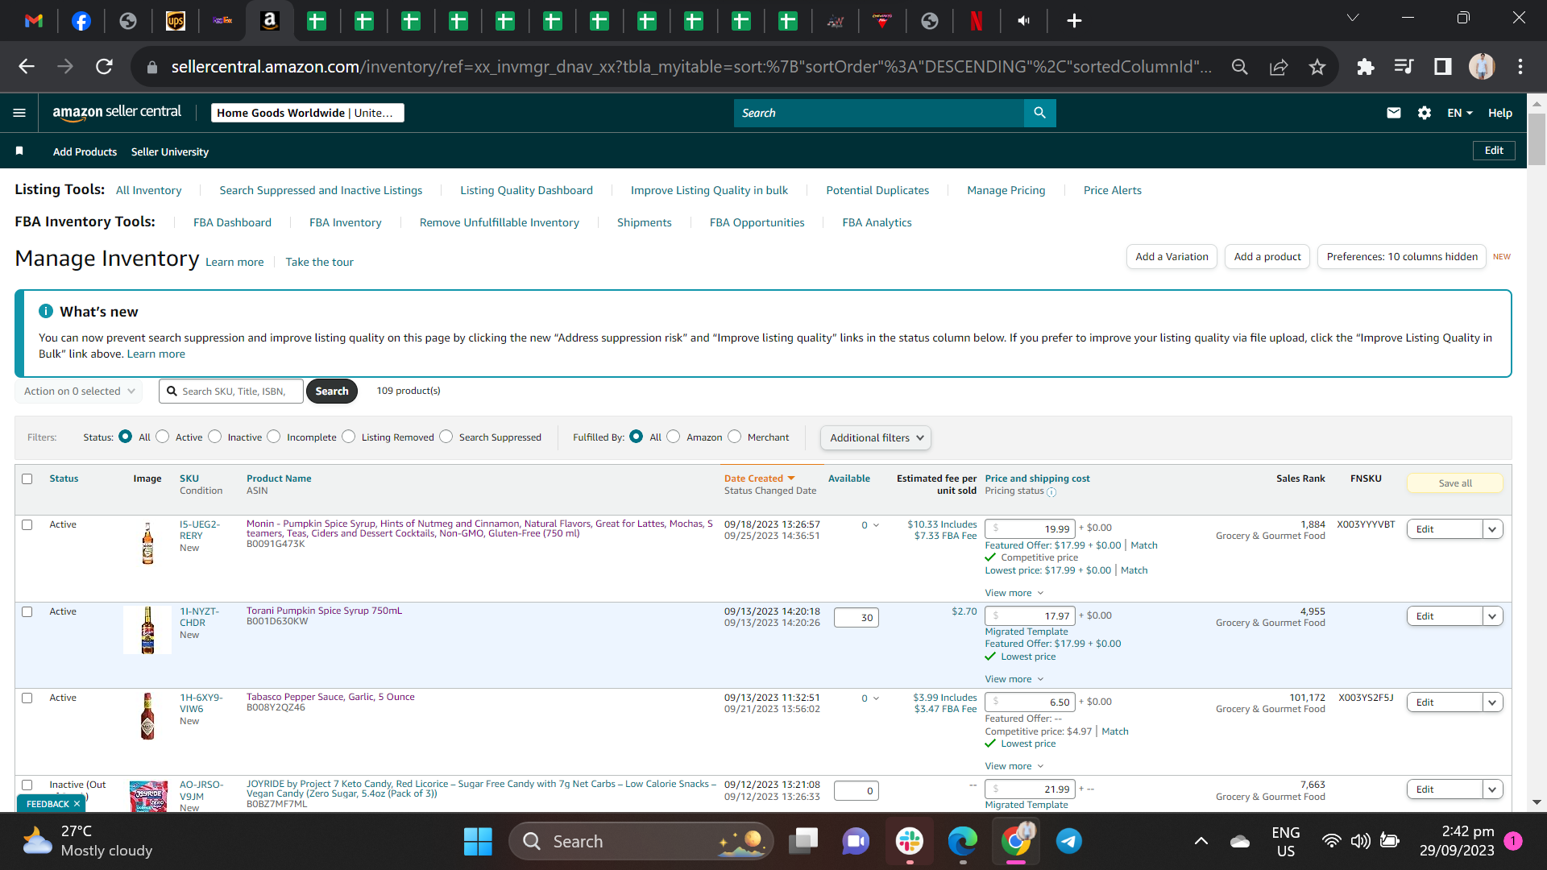Screen dimensions: 1547x870
Task: Open the Seller Central hamburger menu
Action: click(19, 113)
